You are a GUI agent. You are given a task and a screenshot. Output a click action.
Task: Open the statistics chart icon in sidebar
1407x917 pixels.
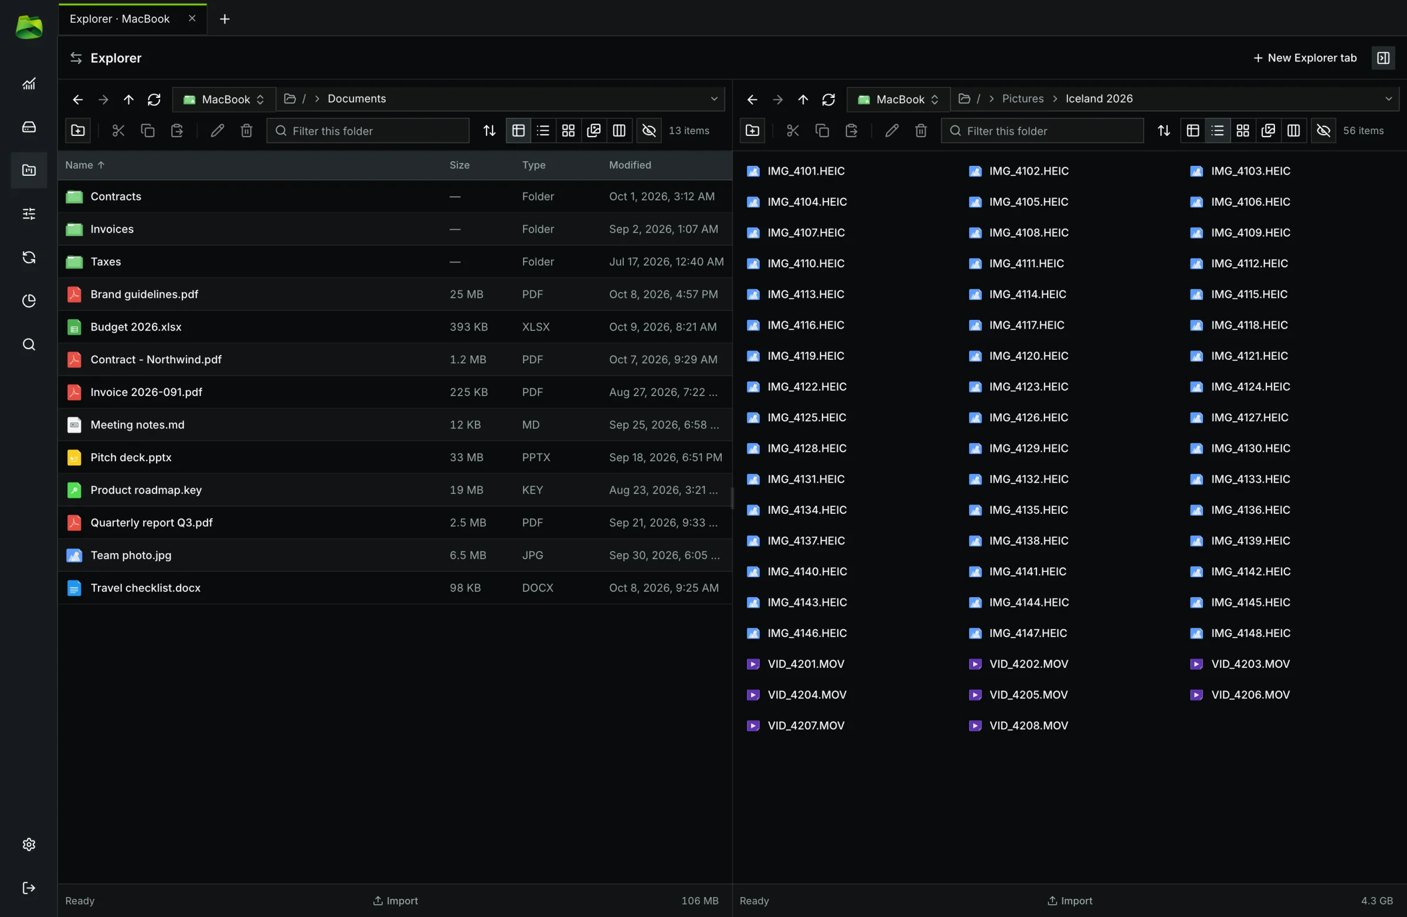coord(28,84)
